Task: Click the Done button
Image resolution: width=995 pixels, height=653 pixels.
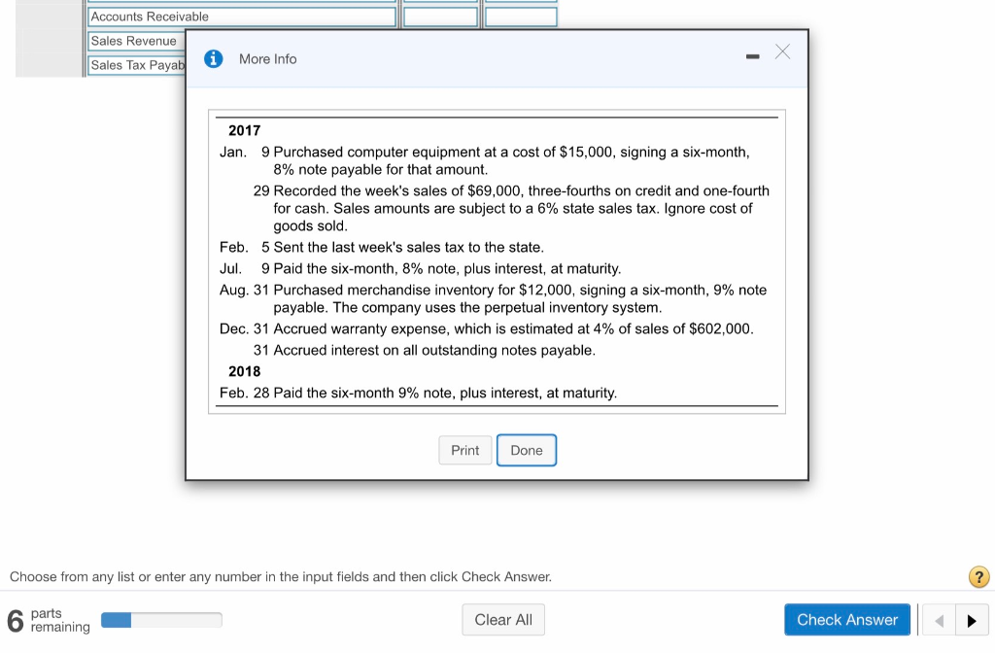Action: [x=527, y=450]
